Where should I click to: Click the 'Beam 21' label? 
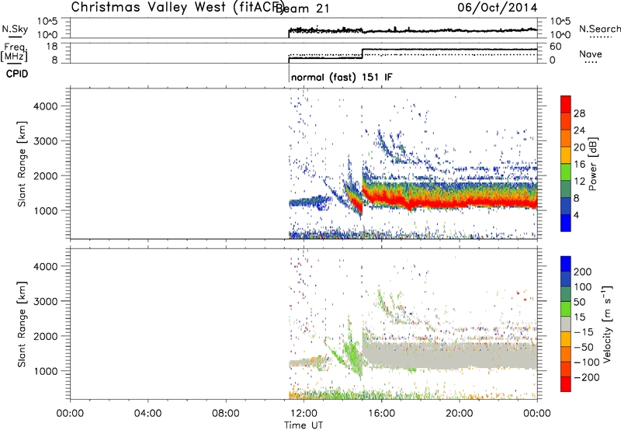coord(302,9)
